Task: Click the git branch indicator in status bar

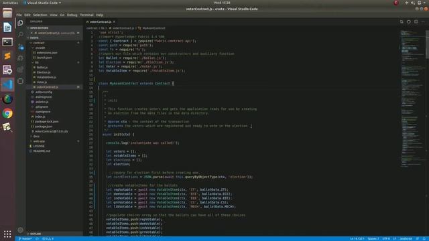Action: [25, 239]
